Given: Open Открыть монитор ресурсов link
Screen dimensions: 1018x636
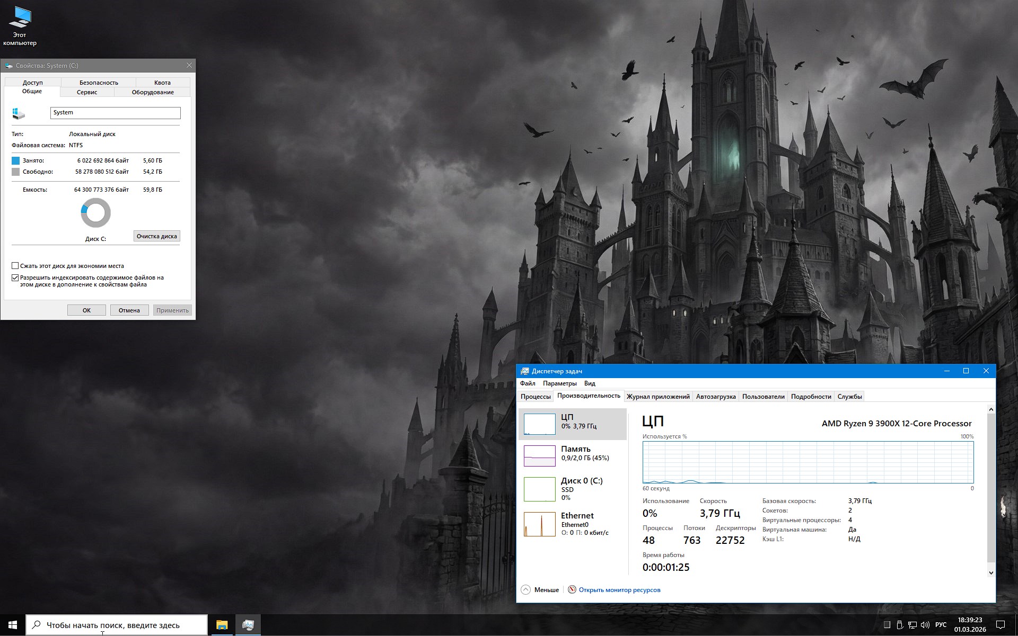Looking at the screenshot, I should click(618, 589).
